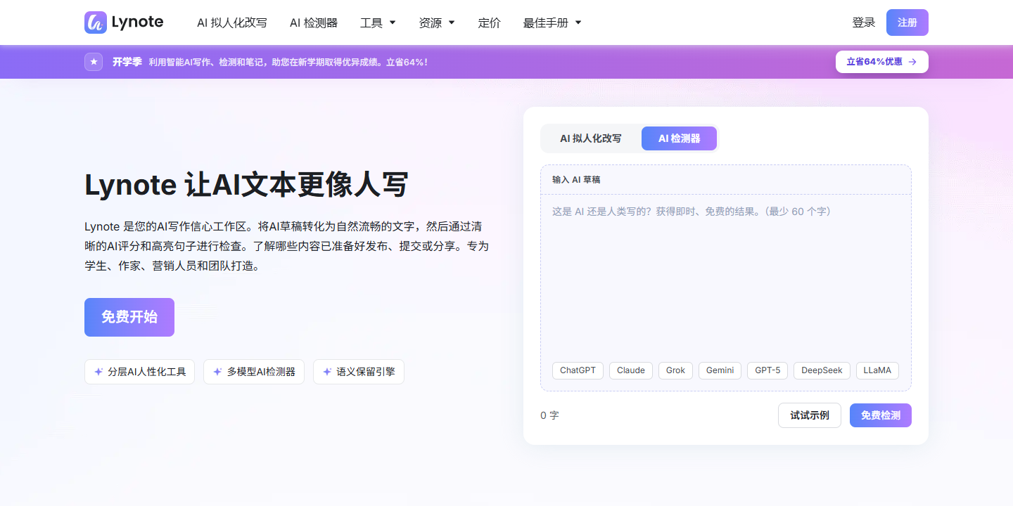The image size is (1013, 506).
Task: Select the GPT-5 model tag
Action: click(x=767, y=370)
